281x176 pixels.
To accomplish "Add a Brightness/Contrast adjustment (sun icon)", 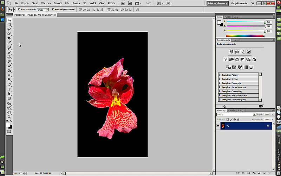I will click(x=231, y=52).
